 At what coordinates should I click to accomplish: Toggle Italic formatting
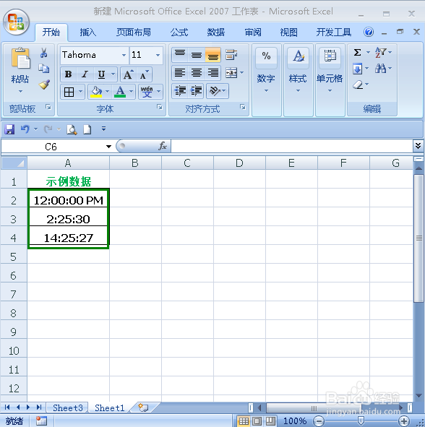tap(85, 74)
